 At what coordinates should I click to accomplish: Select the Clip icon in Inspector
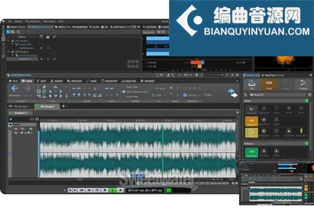pos(252,84)
